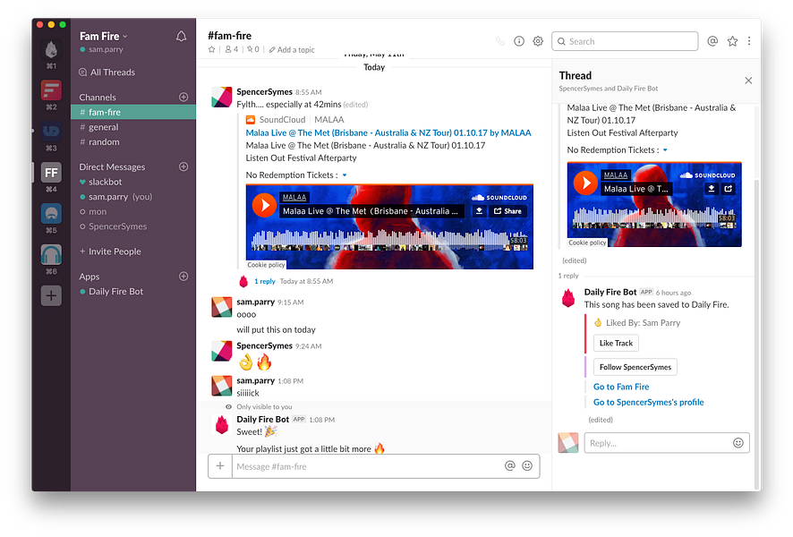Image resolution: width=793 pixels, height=537 pixels.
Task: Click Follow SpencerSymes button
Action: tap(635, 367)
